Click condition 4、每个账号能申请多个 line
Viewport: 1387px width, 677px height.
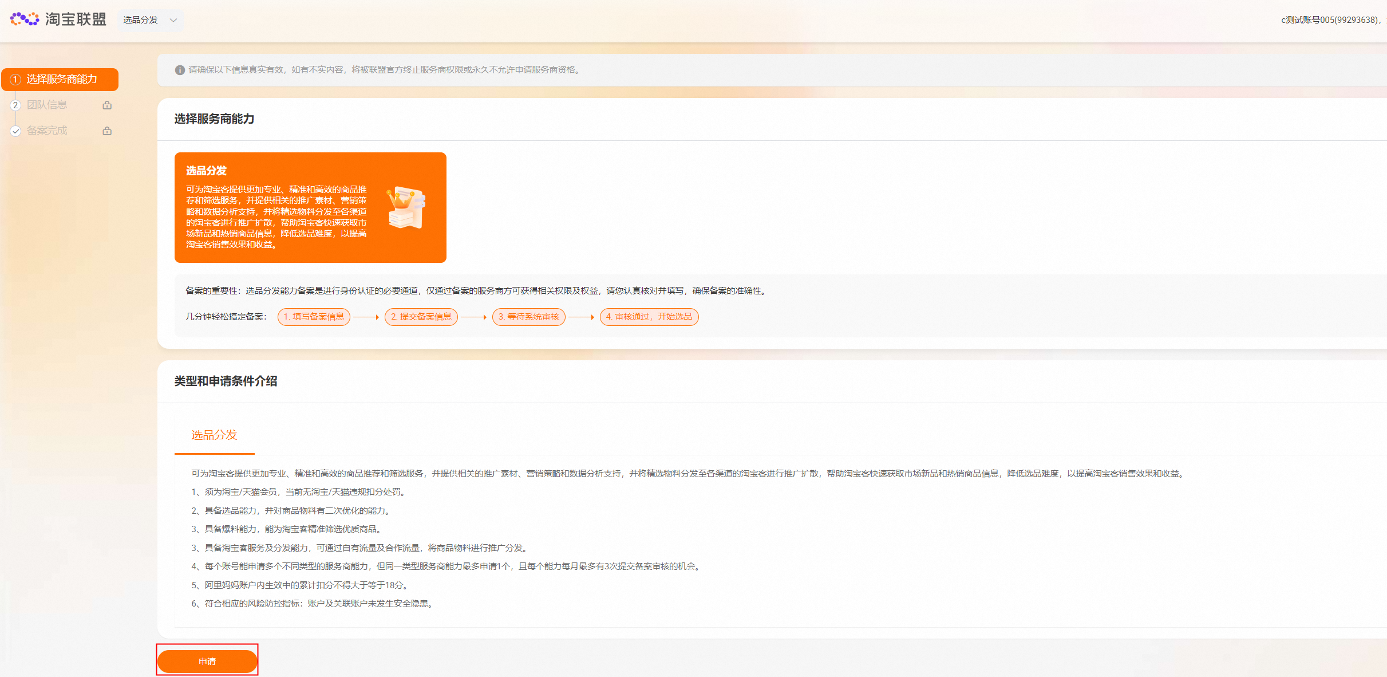(447, 566)
